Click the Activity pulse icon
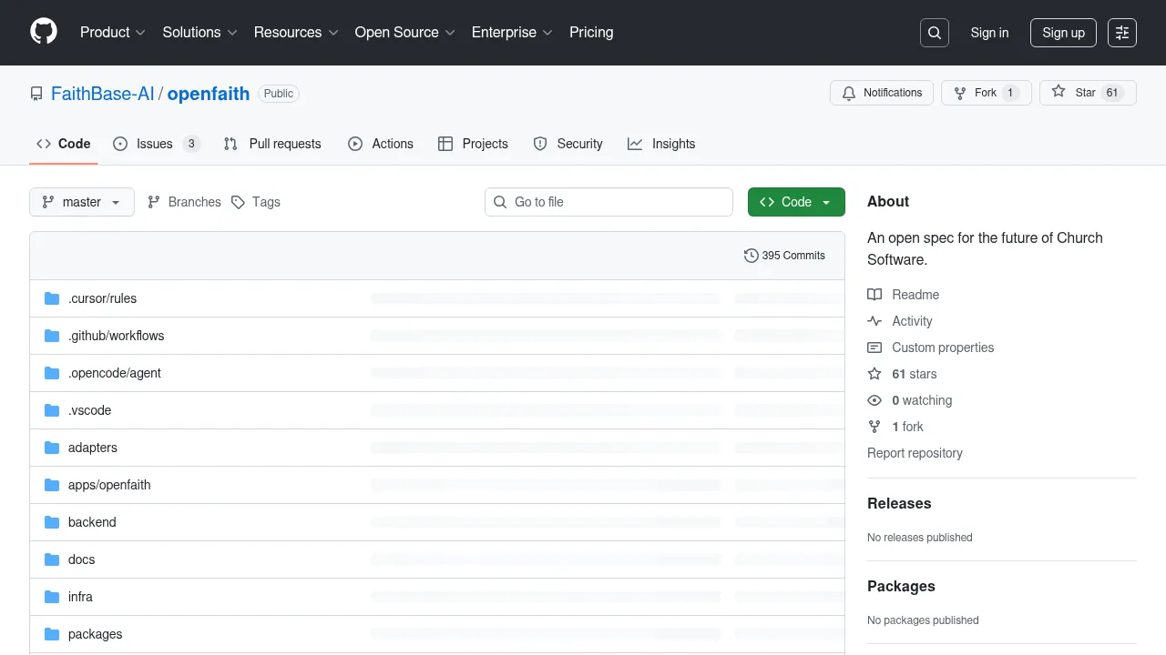Viewport: 1166px width, 655px height. (875, 320)
